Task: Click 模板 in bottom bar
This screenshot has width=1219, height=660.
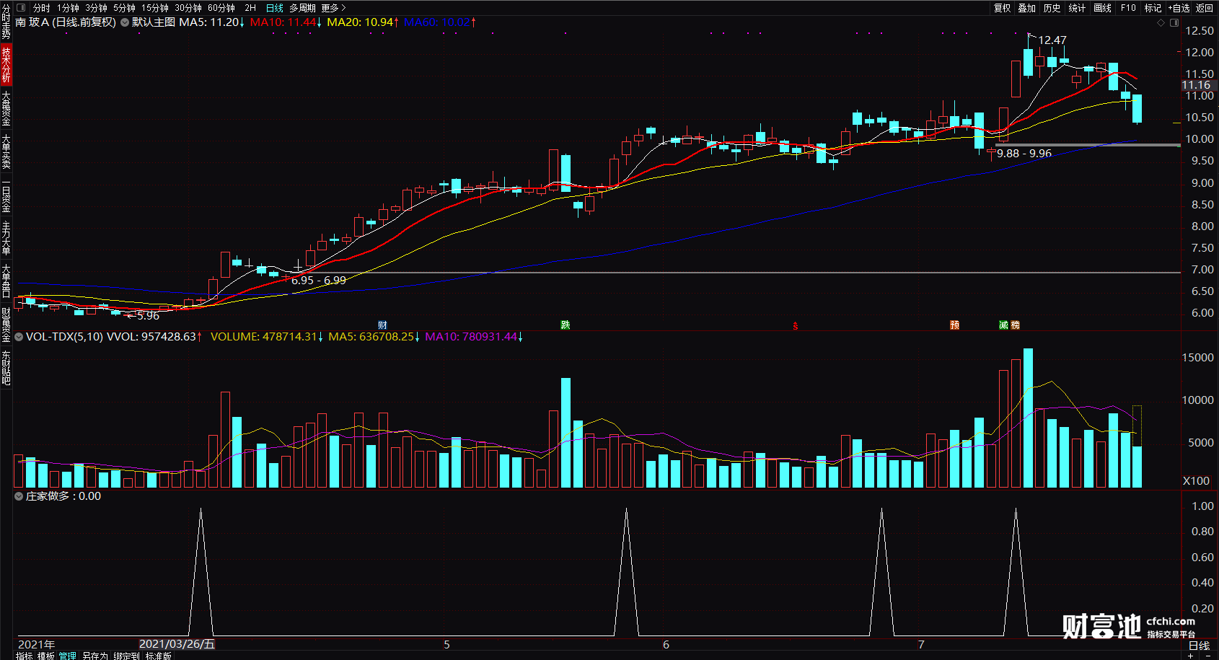Action: tap(45, 656)
